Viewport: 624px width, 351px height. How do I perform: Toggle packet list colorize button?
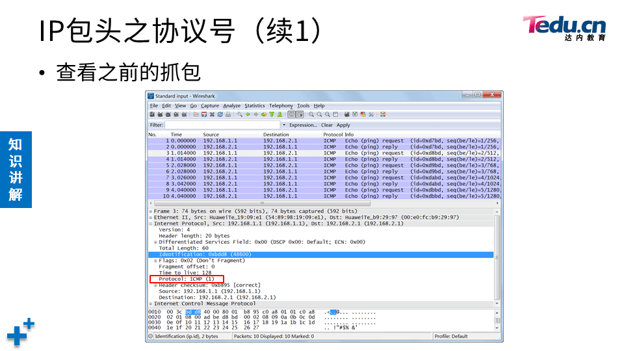pyautogui.click(x=292, y=114)
